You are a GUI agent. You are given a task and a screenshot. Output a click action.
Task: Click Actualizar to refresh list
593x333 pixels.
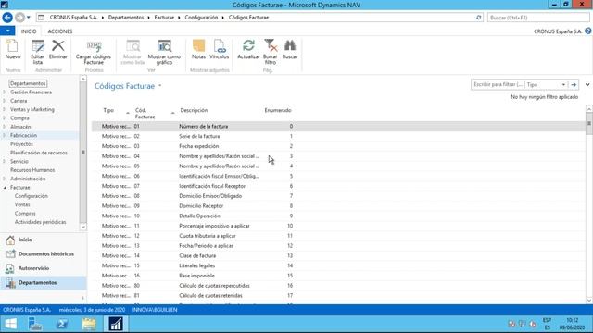(x=248, y=49)
